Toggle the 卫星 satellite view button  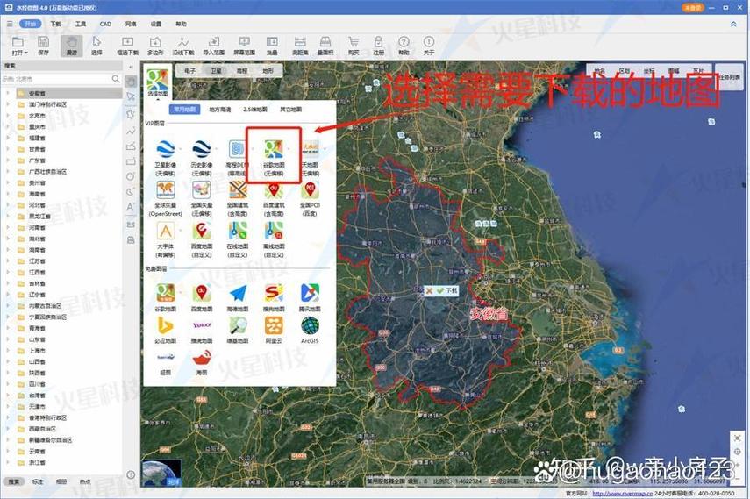point(216,71)
